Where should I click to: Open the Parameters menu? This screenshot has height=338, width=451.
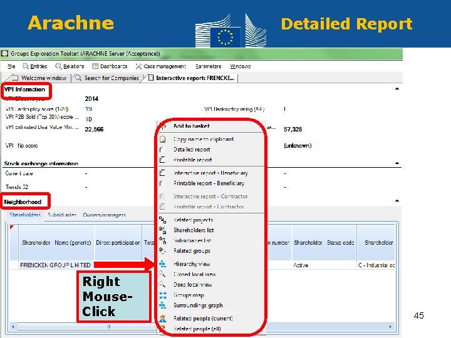coord(208,66)
